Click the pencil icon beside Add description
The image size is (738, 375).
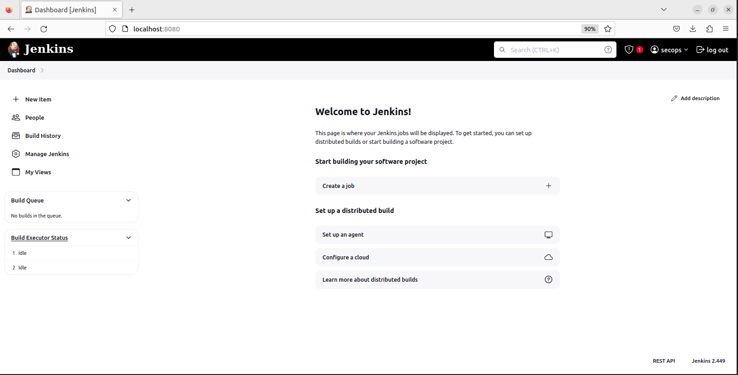pos(674,98)
